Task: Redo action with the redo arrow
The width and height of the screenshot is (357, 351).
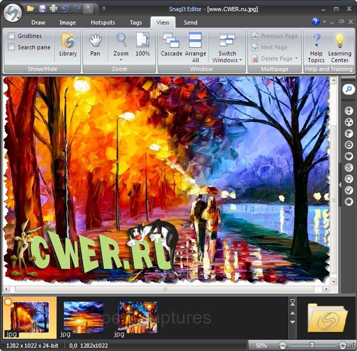Action: pos(76,9)
